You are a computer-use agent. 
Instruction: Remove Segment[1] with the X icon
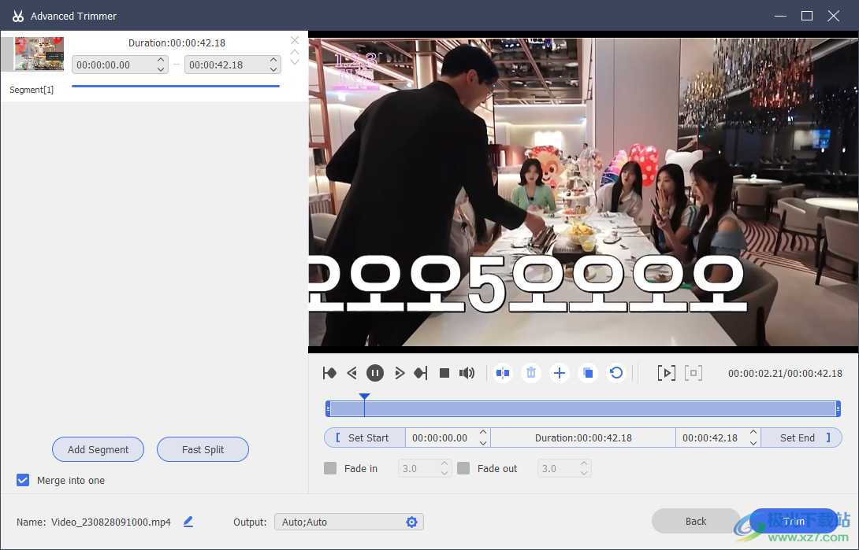[x=295, y=40]
